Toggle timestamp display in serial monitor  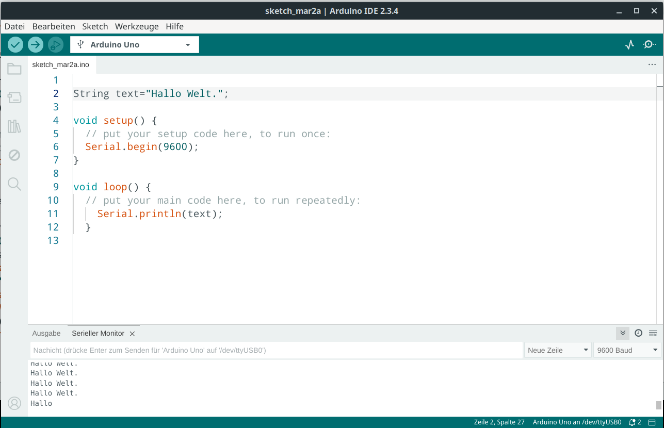[638, 333]
